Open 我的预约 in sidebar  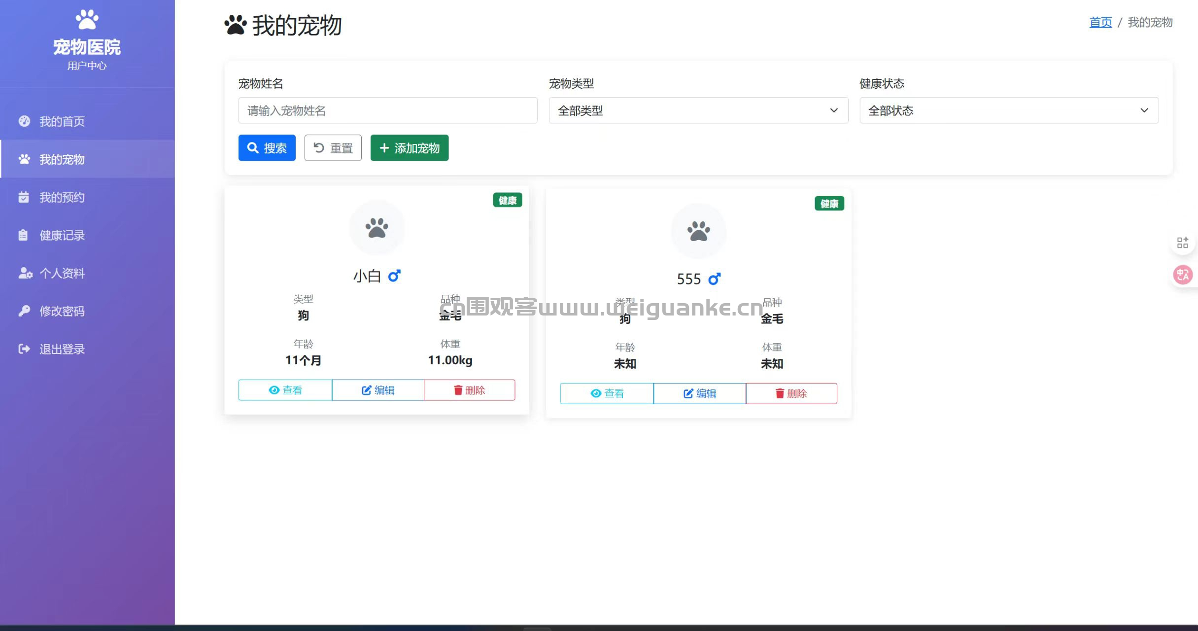[x=62, y=197]
